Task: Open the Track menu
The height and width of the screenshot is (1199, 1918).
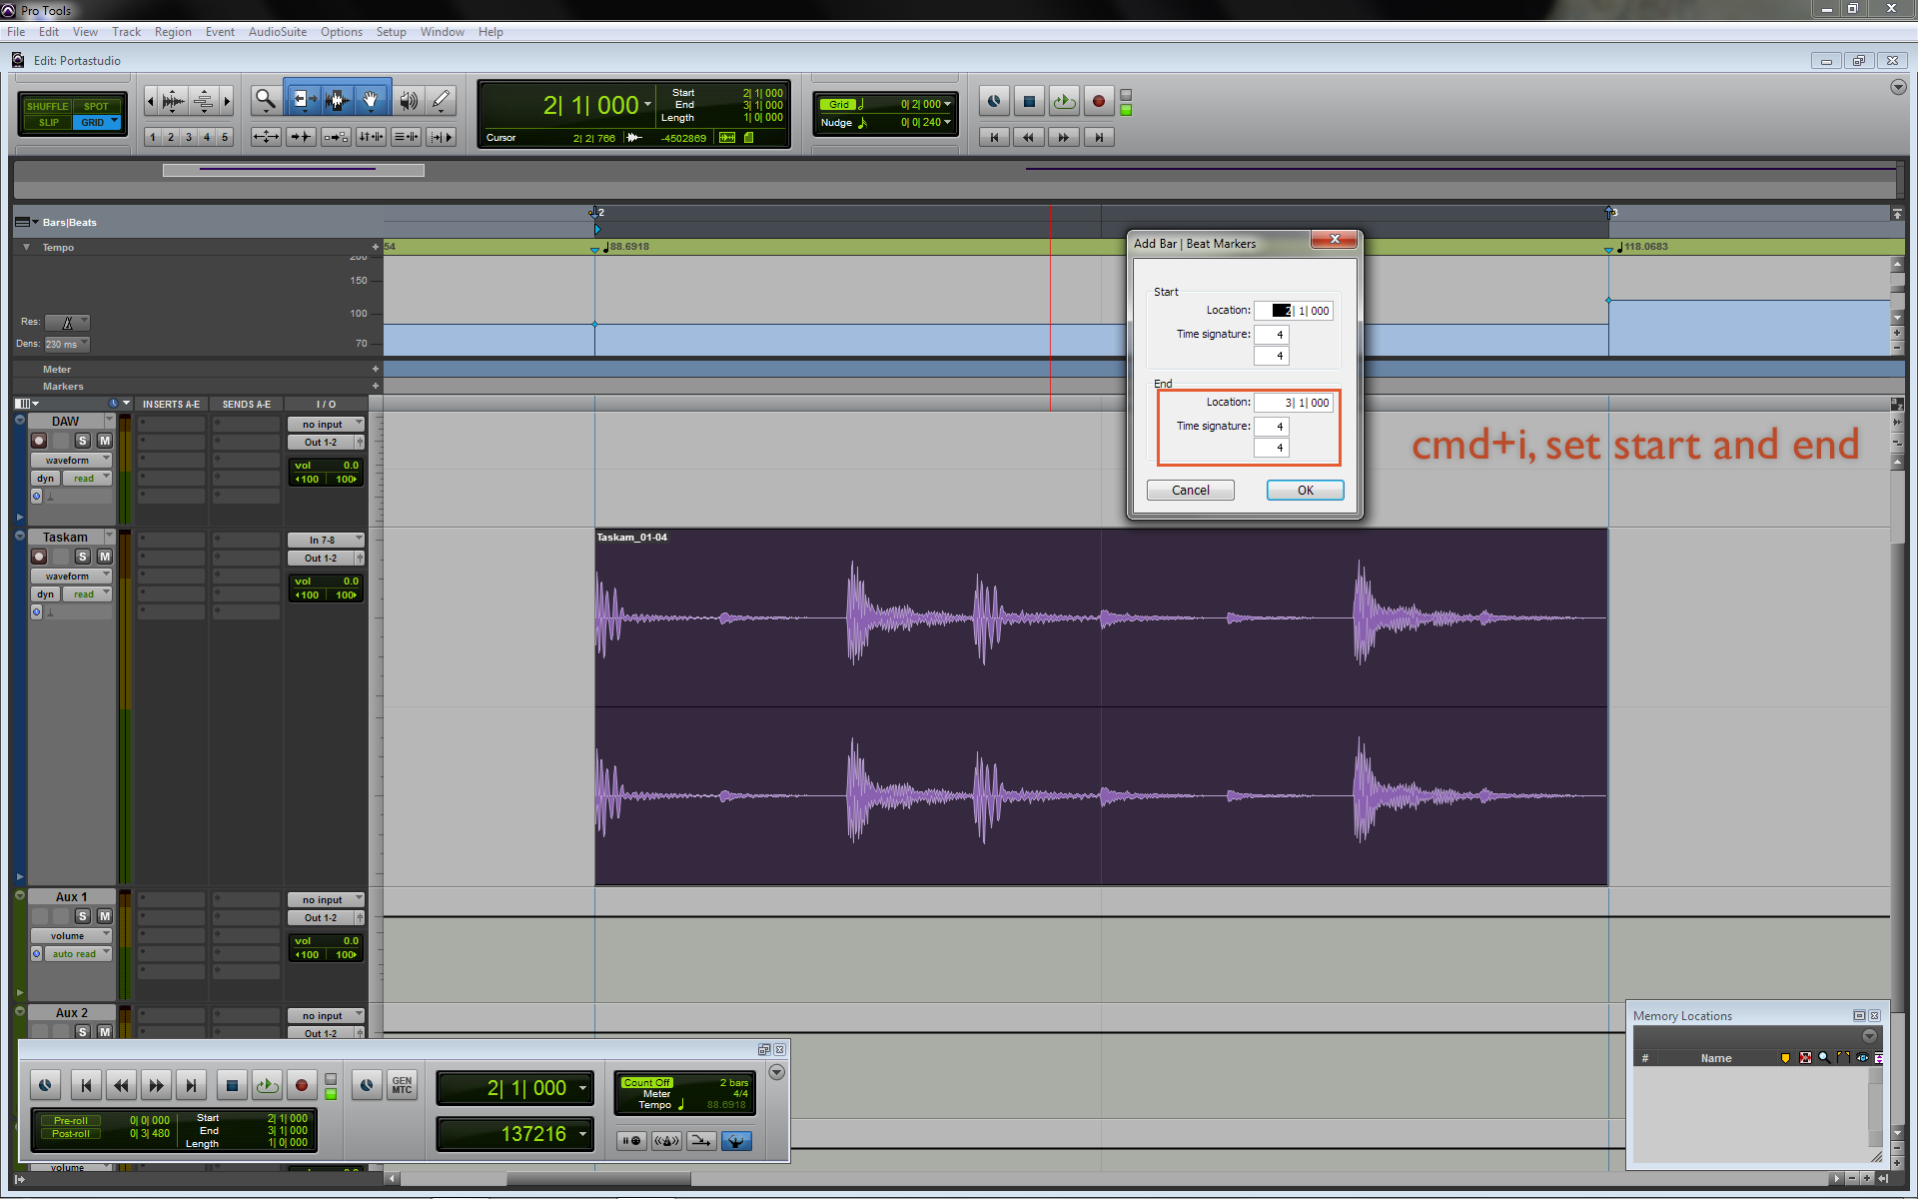Action: (126, 32)
